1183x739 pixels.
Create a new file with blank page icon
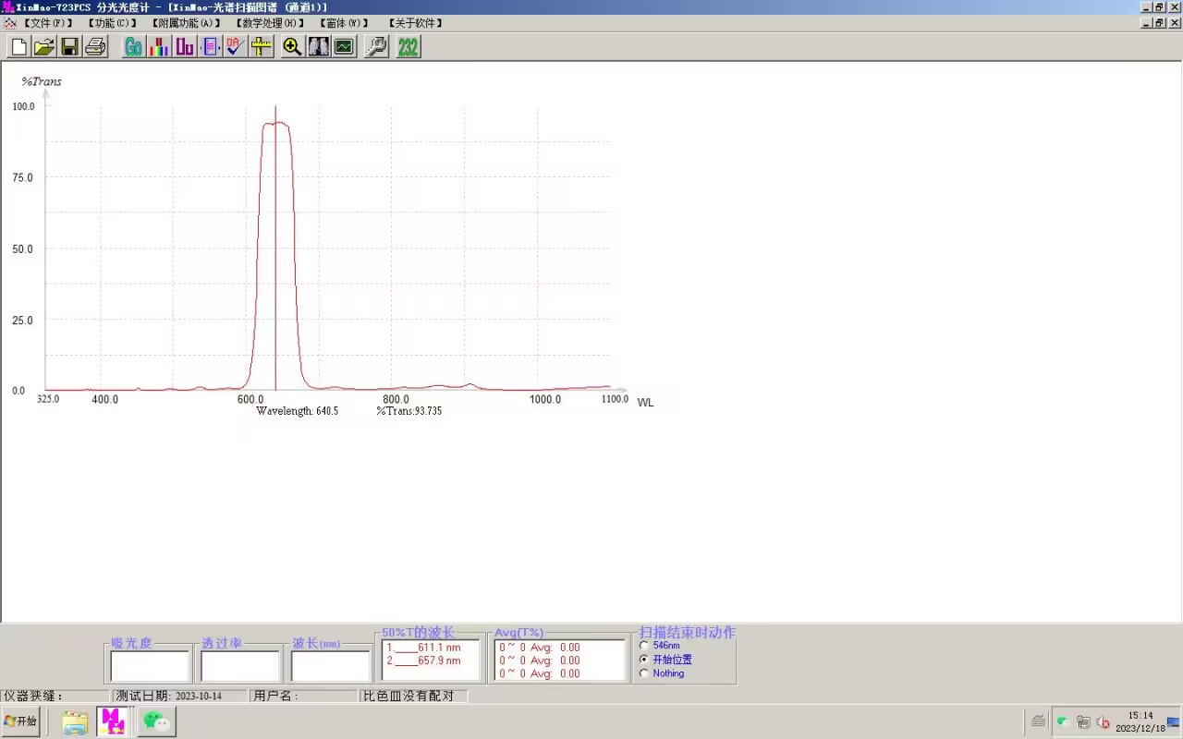tap(18, 46)
